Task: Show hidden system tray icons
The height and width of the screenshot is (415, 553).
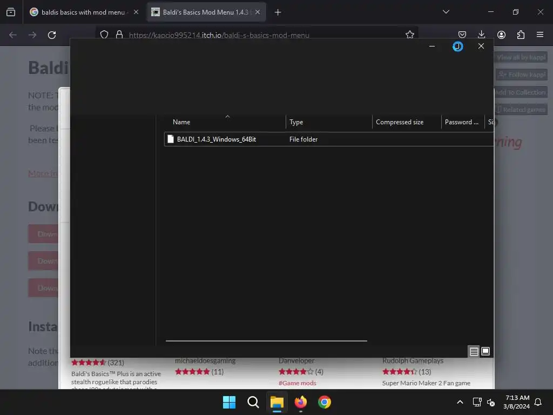Action: click(460, 402)
